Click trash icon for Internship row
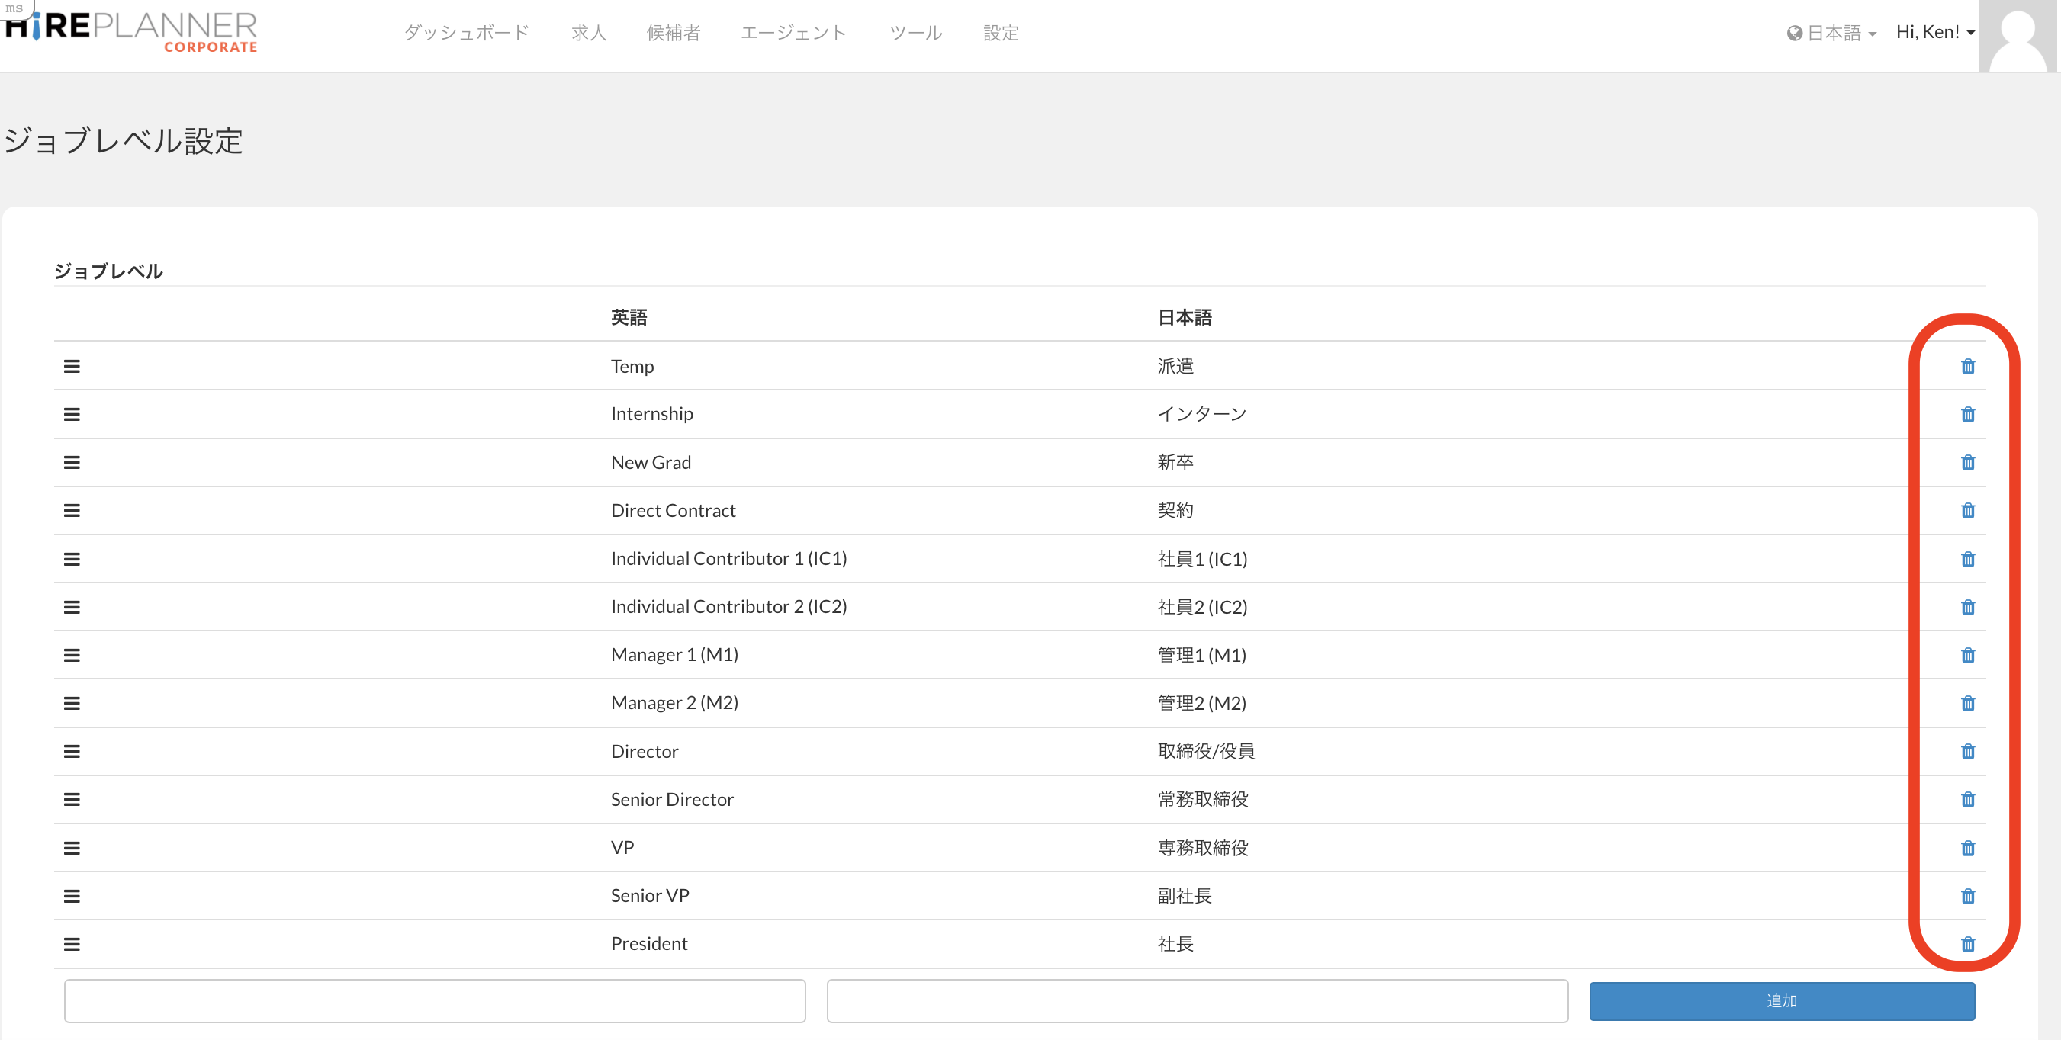Image resolution: width=2061 pixels, height=1040 pixels. coord(1967,415)
